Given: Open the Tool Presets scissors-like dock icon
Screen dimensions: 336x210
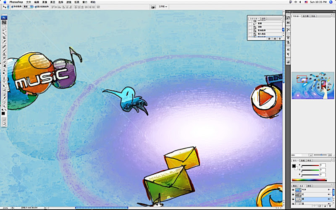Looking at the screenshot, I should tap(288, 30).
